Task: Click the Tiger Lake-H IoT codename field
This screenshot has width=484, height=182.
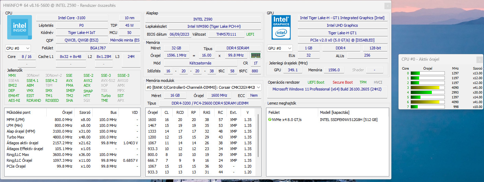Action: pos(81,33)
